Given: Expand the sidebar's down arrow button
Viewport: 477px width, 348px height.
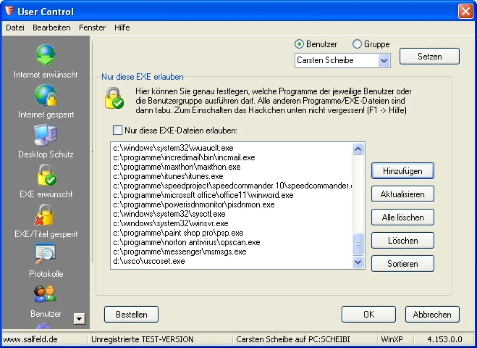Looking at the screenshot, I should (x=79, y=319).
